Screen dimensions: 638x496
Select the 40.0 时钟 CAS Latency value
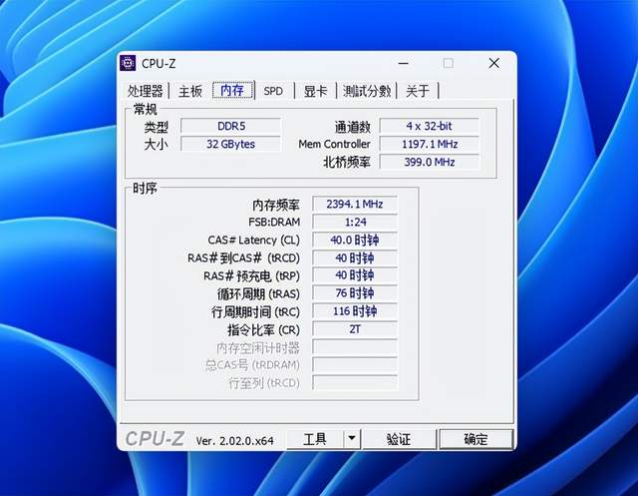pos(355,240)
